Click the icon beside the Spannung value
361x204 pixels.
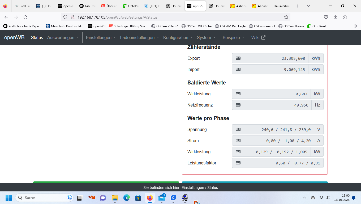pyautogui.click(x=238, y=129)
